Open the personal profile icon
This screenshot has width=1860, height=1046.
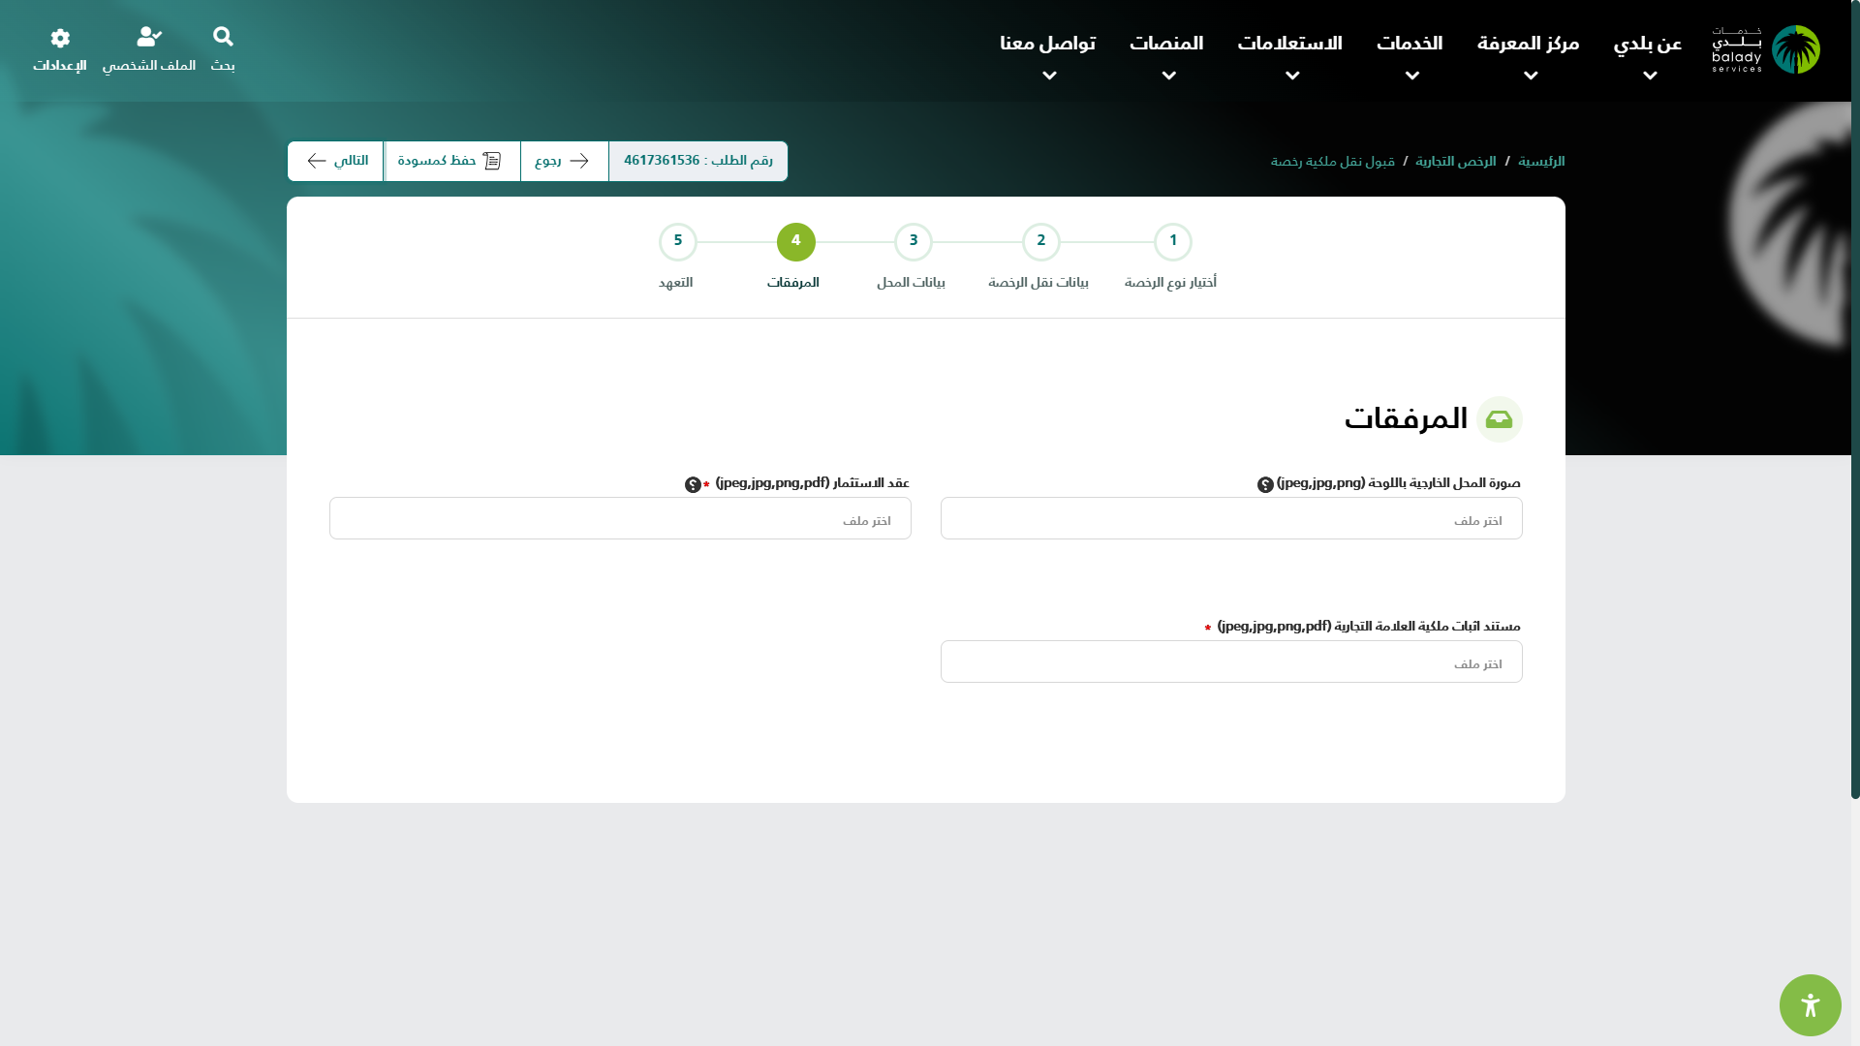click(x=149, y=37)
